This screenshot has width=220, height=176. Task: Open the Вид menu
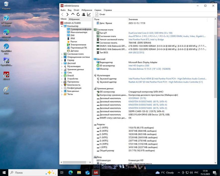pos(70,10)
